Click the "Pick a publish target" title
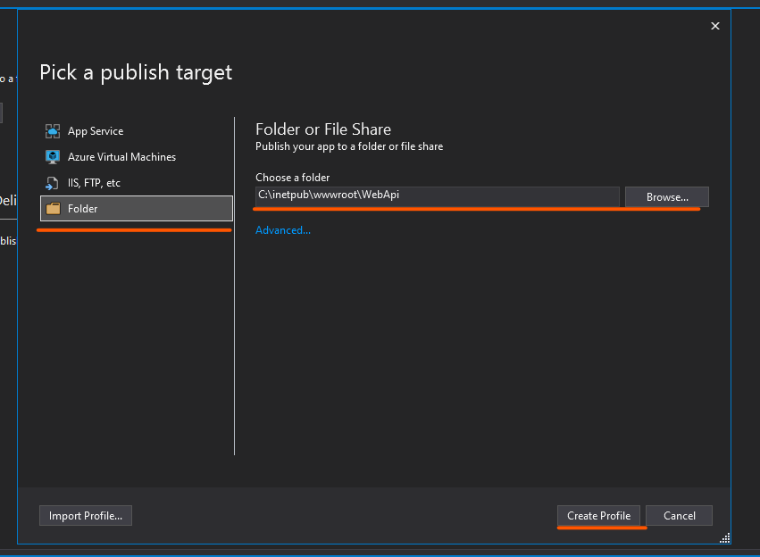The image size is (760, 557). (x=136, y=73)
